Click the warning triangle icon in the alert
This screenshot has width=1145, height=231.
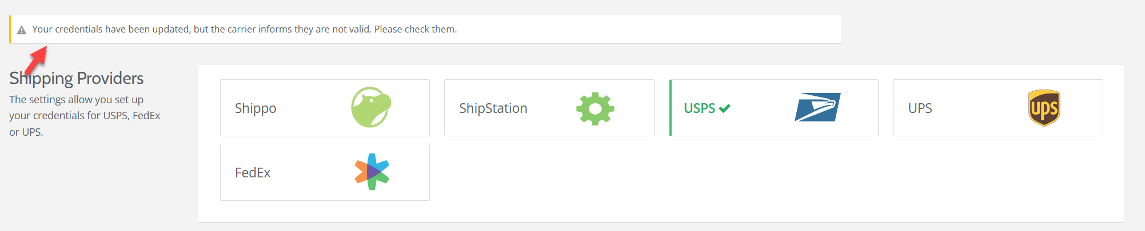pyautogui.click(x=22, y=30)
